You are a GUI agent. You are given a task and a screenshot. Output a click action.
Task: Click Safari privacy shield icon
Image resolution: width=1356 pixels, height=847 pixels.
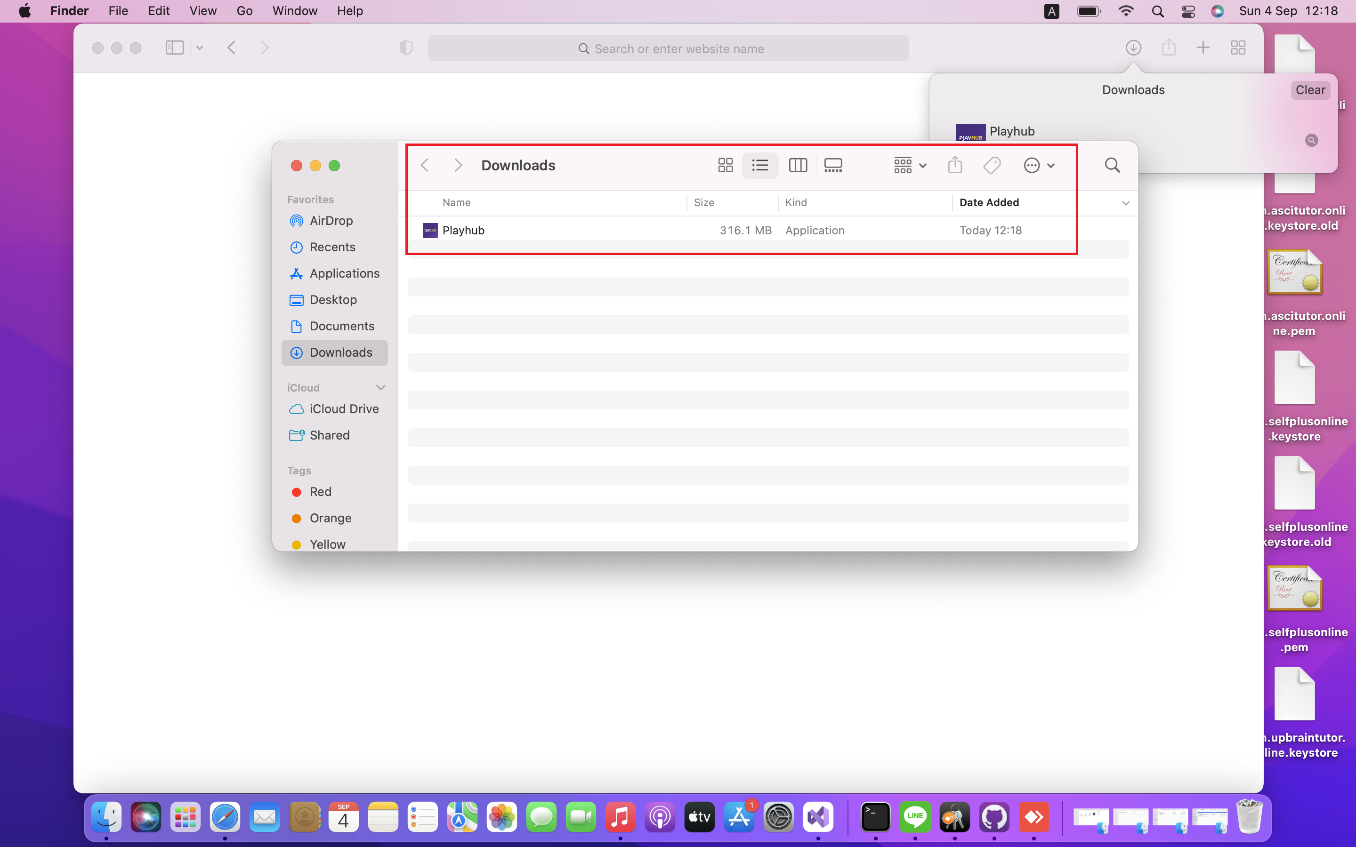406,48
